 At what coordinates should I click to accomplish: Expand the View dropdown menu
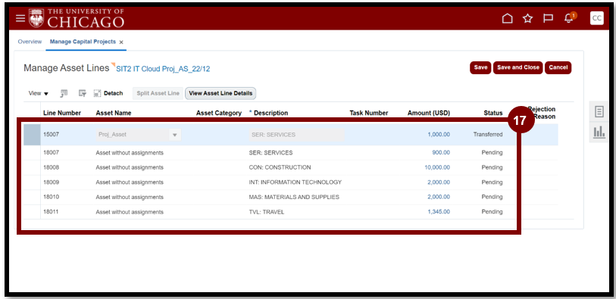click(39, 93)
